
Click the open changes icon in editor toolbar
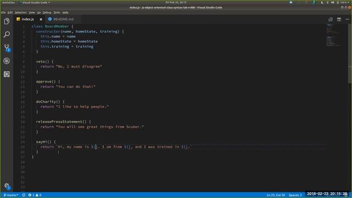pyautogui.click(x=331, y=19)
